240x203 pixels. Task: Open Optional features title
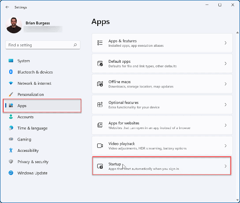(x=123, y=103)
